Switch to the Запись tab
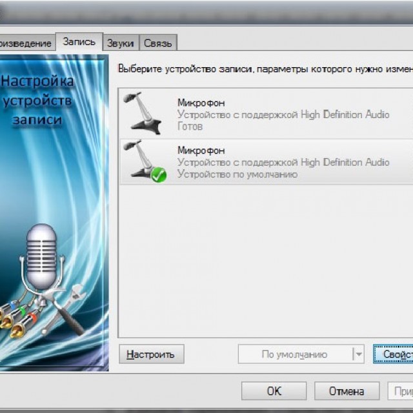Image resolution: width=413 pixels, height=413 pixels. coord(79,42)
